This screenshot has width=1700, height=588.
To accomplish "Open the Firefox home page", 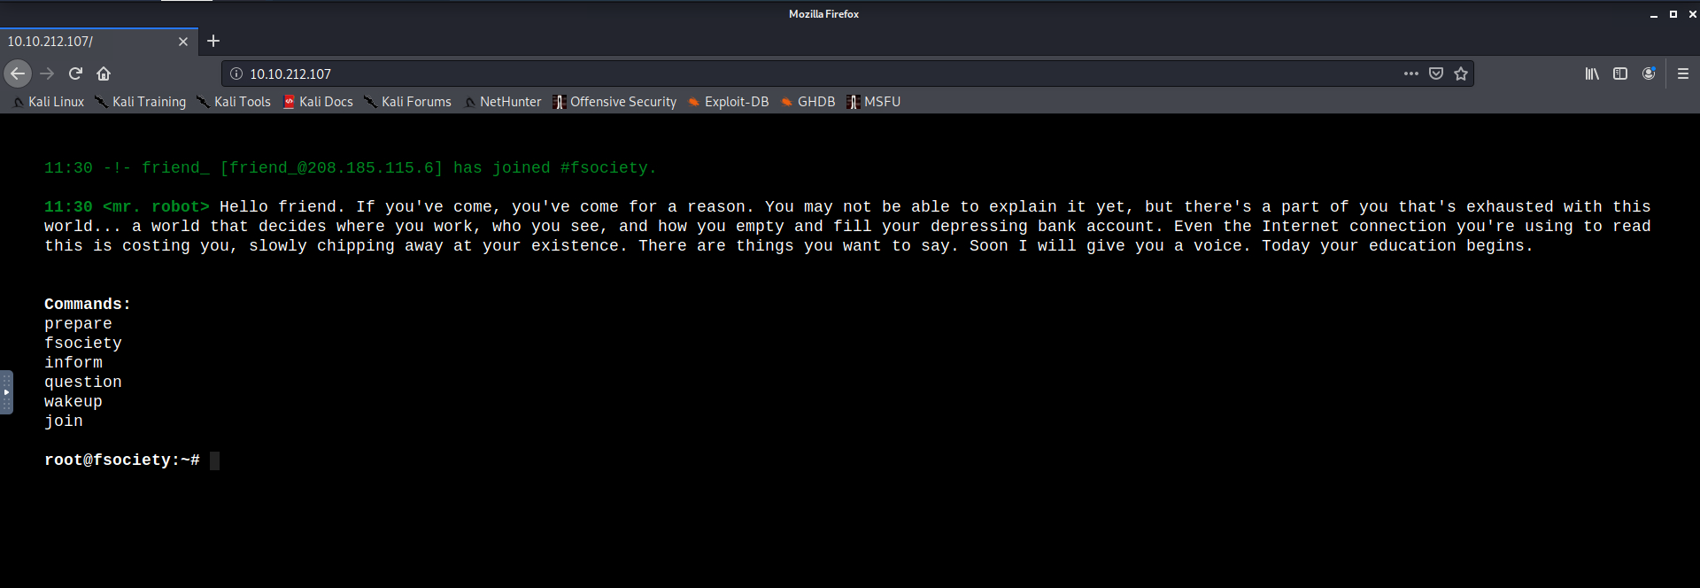I will 104,73.
